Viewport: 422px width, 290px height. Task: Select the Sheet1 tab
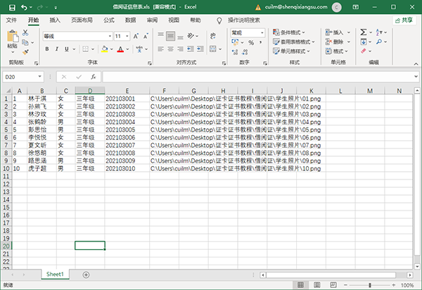click(55, 275)
